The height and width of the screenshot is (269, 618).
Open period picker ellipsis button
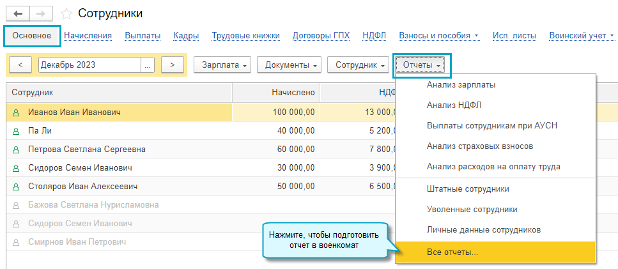[x=148, y=65]
